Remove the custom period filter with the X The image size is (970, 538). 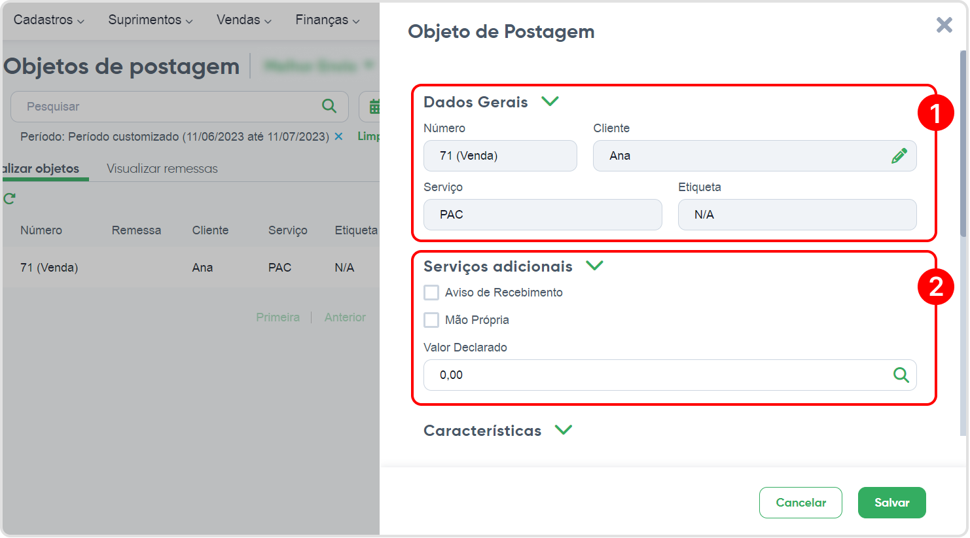point(338,136)
